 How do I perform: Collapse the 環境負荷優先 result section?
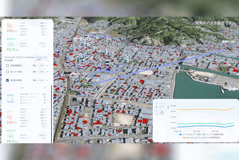[x=47, y=80]
